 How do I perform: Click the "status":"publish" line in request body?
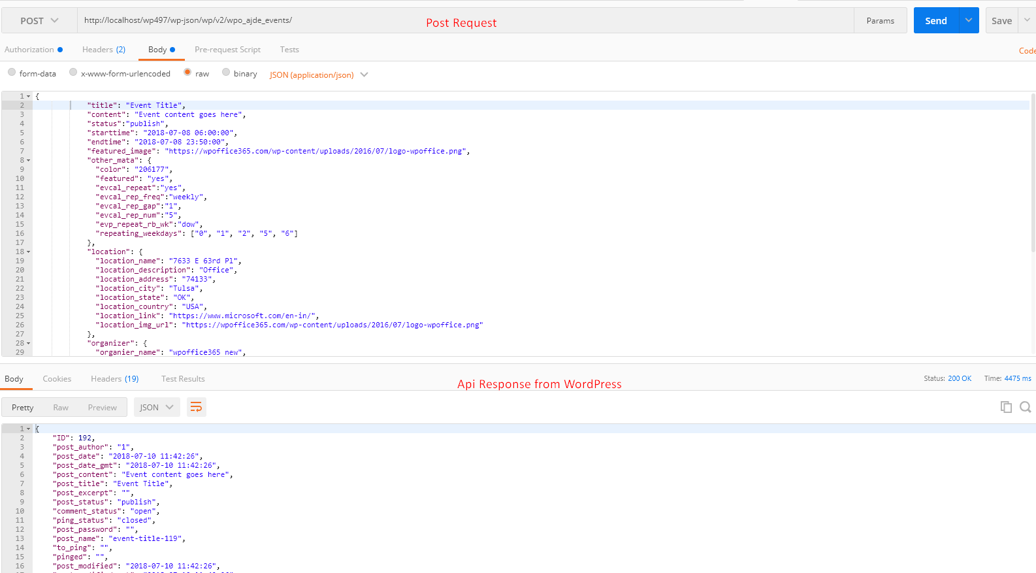tap(129, 123)
